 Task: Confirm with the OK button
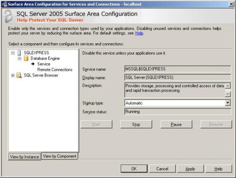click(x=134, y=169)
